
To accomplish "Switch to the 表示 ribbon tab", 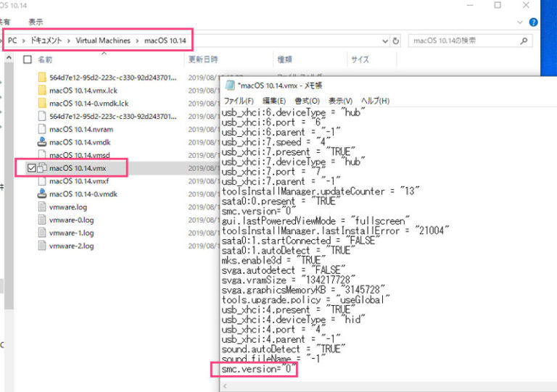I will [36, 22].
